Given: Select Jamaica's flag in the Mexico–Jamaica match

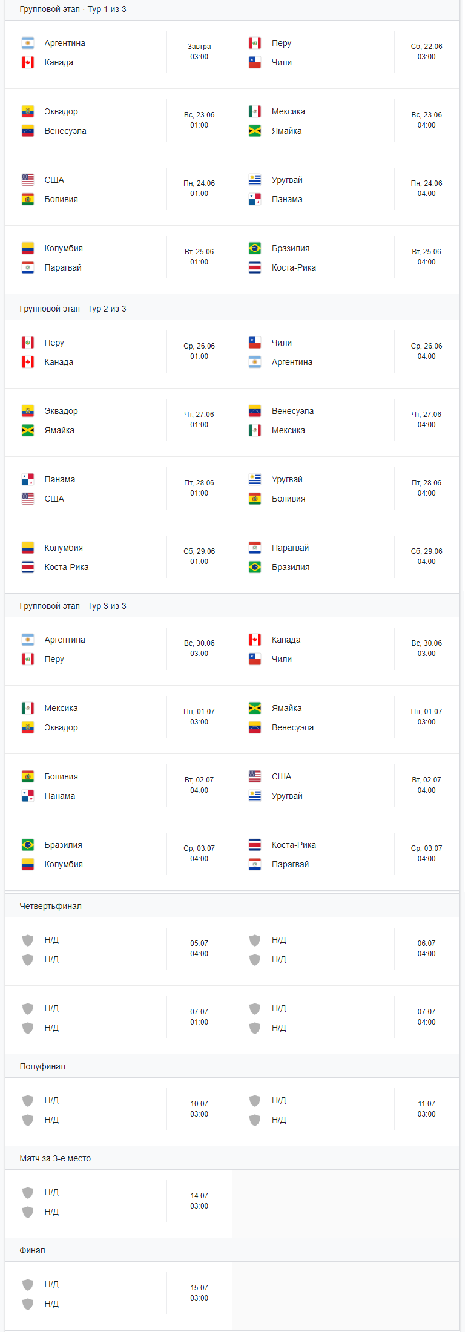Looking at the screenshot, I should coord(255,131).
